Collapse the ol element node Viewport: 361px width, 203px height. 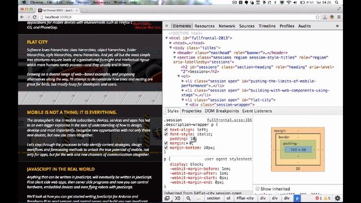point(179,76)
